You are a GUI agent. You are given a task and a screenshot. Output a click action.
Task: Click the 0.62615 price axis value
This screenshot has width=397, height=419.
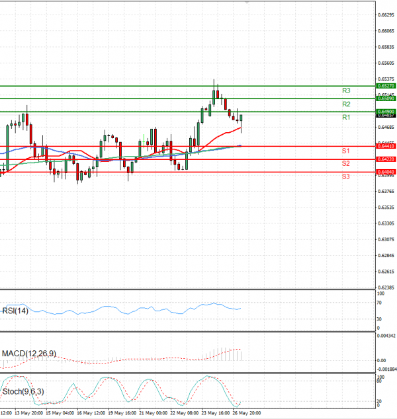point(386,272)
